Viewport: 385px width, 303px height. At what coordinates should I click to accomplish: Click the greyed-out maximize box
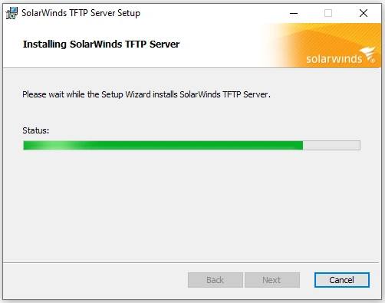point(328,13)
